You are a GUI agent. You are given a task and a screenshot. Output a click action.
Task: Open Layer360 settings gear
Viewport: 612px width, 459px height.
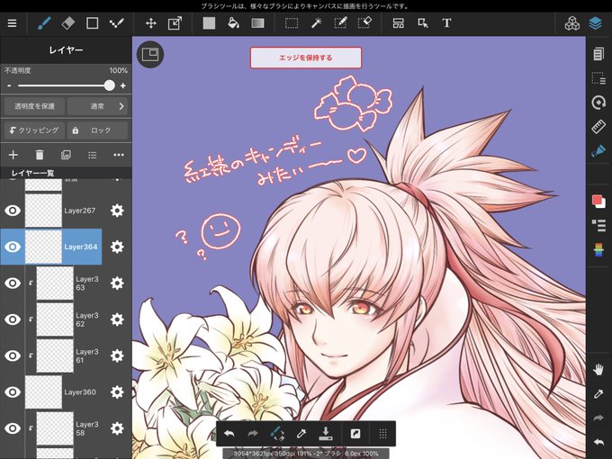click(117, 392)
